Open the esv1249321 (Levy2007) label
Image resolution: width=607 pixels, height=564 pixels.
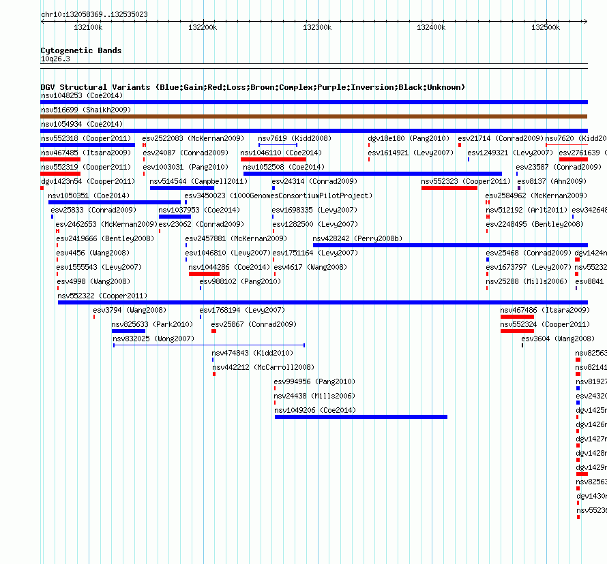510,153
